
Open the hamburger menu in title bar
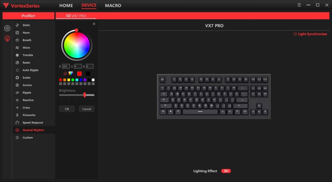coord(299,5)
